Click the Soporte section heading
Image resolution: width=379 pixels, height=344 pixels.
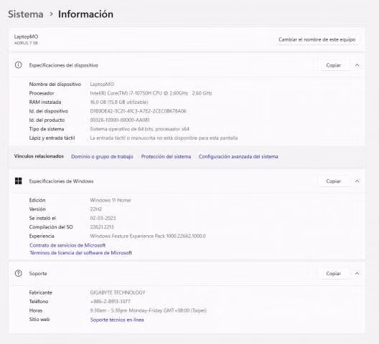[x=38, y=273]
